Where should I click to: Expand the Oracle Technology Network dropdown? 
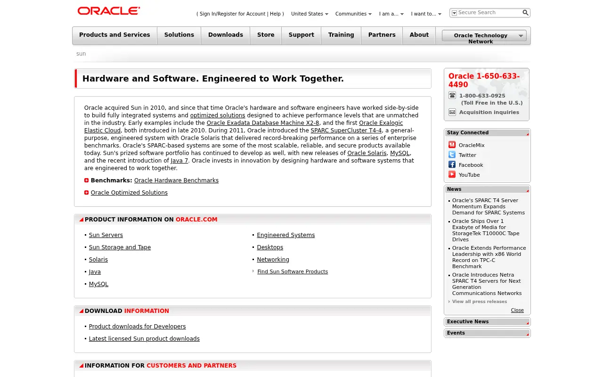(x=484, y=36)
